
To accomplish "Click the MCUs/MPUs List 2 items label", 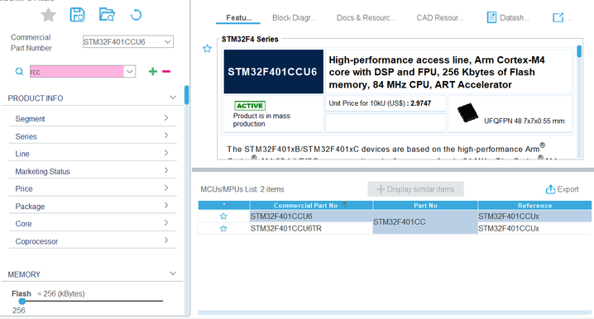I will pos(242,189).
